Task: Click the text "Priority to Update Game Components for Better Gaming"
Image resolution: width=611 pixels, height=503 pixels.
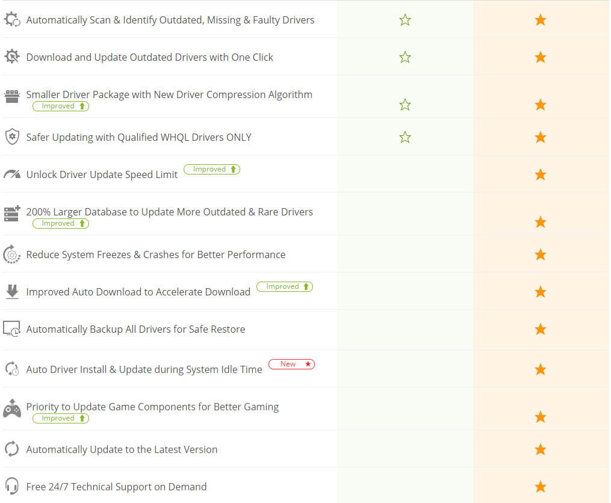Action: pos(152,407)
